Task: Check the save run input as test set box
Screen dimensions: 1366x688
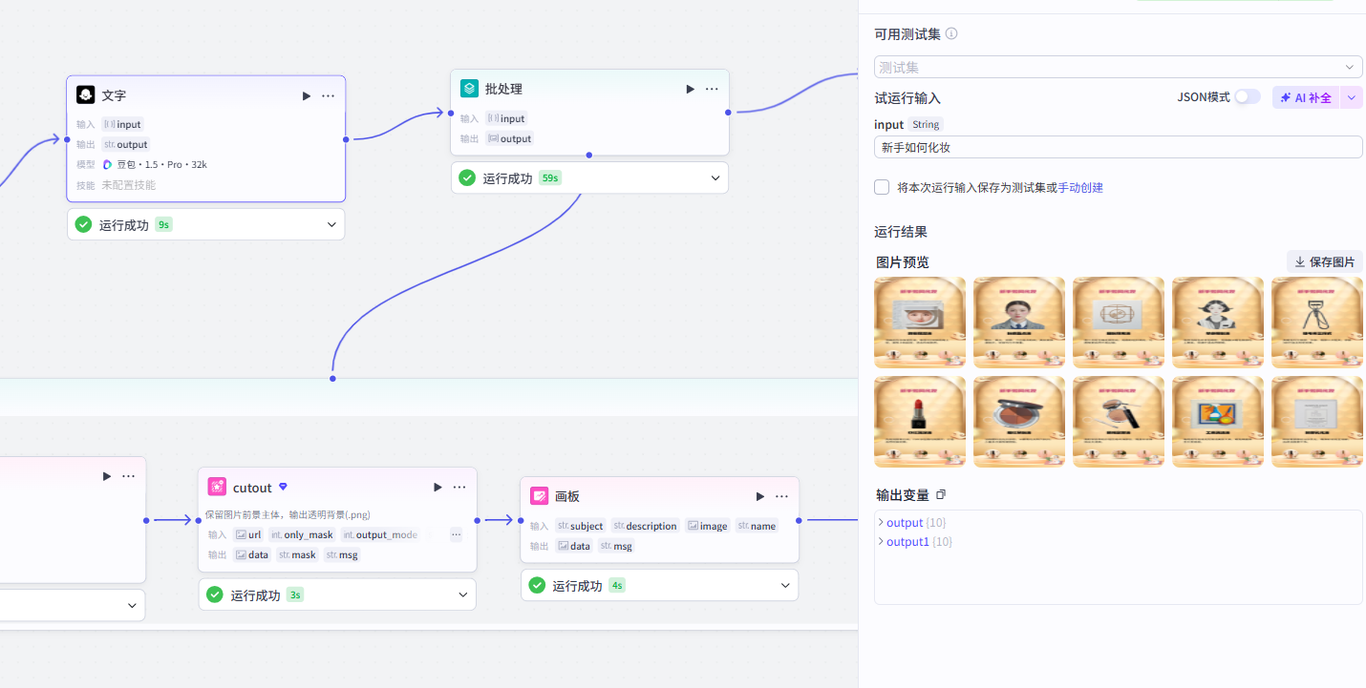Action: click(x=882, y=187)
